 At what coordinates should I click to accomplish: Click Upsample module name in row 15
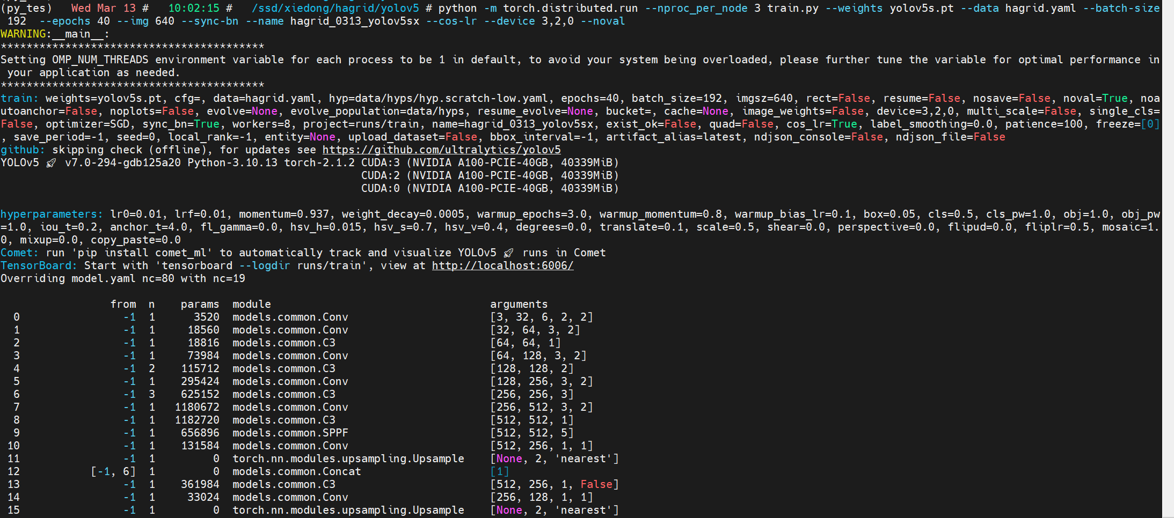point(348,510)
